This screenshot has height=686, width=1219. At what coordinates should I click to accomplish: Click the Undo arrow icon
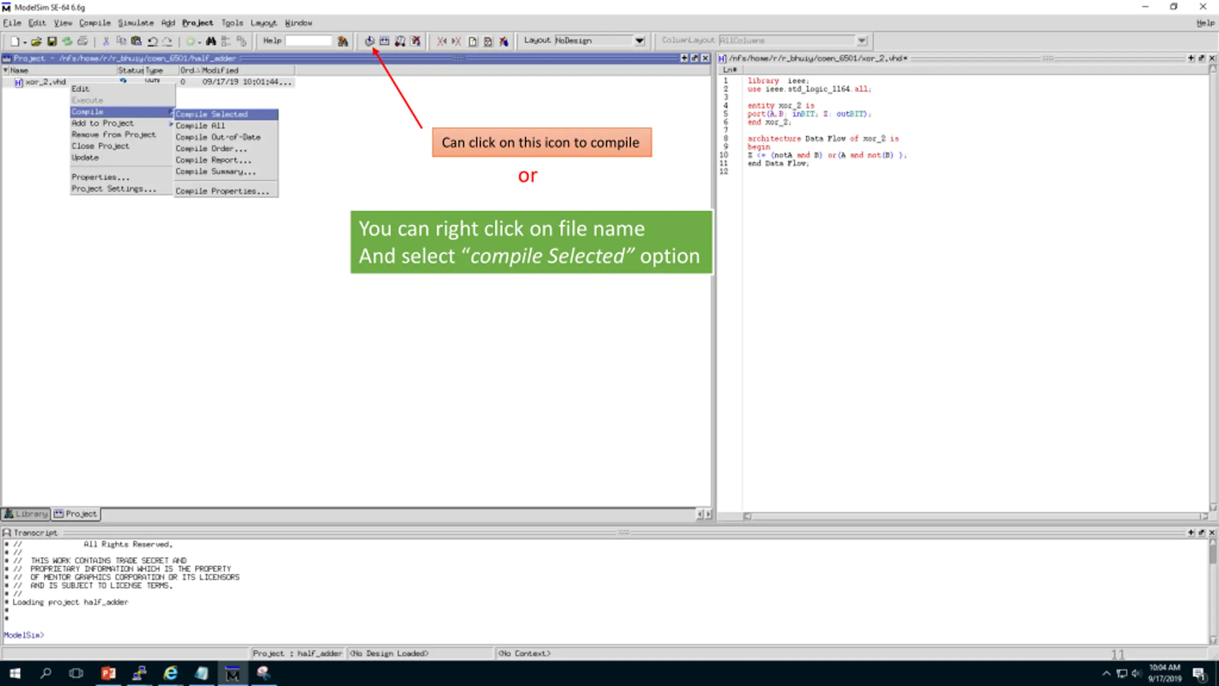click(152, 41)
